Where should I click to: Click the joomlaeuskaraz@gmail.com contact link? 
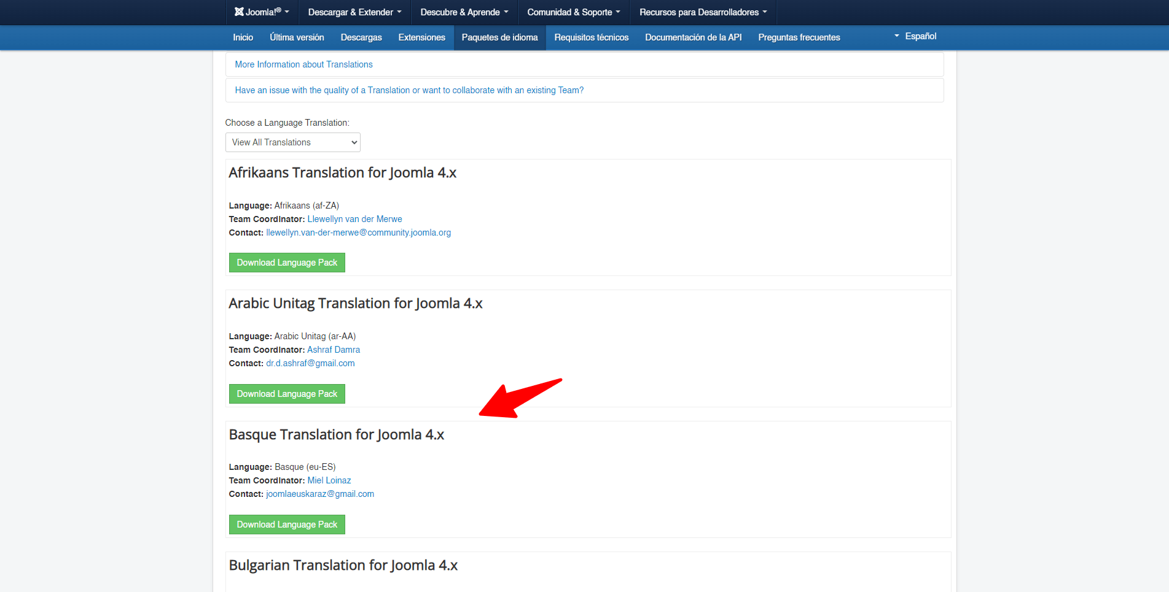click(x=320, y=494)
